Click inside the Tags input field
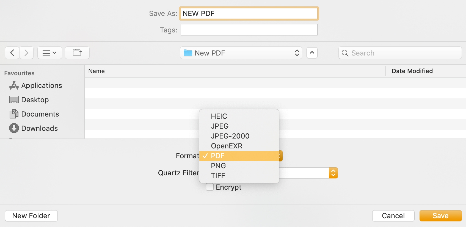466x227 pixels. (x=249, y=30)
